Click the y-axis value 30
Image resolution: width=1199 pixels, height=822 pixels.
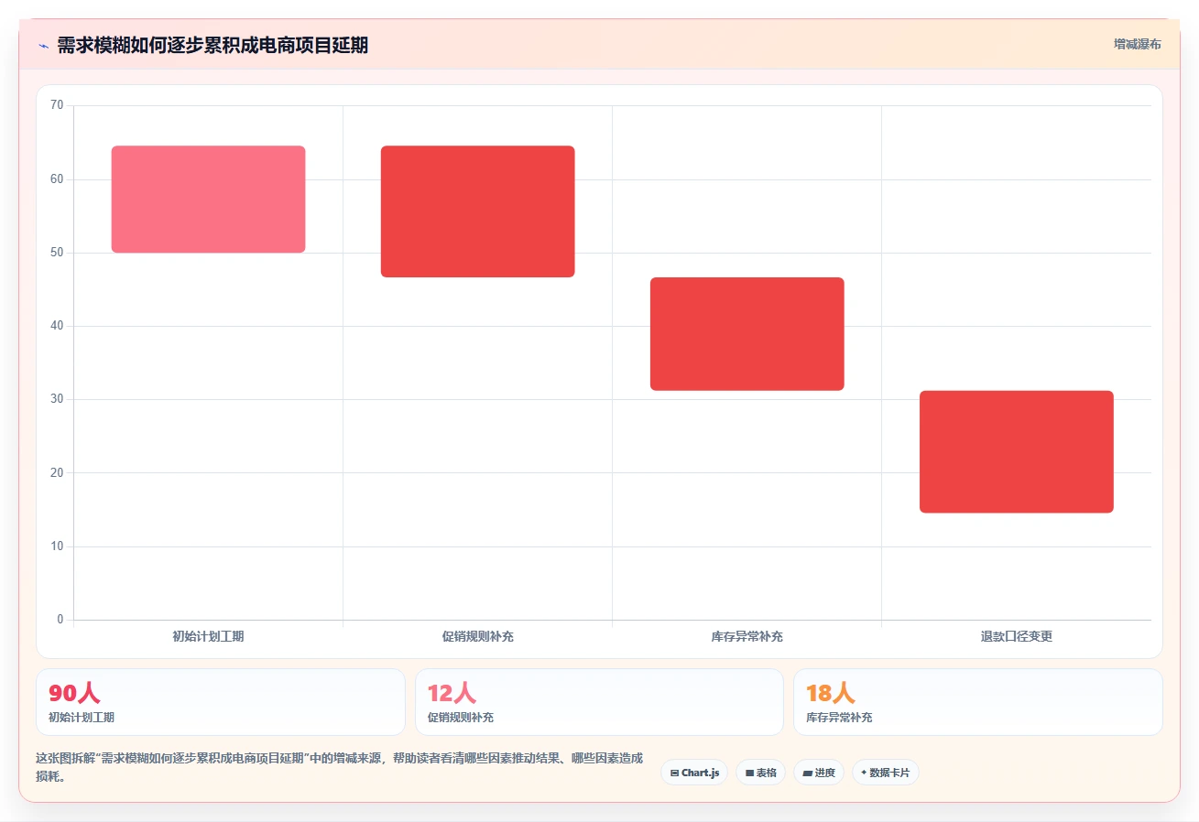pyautogui.click(x=57, y=399)
